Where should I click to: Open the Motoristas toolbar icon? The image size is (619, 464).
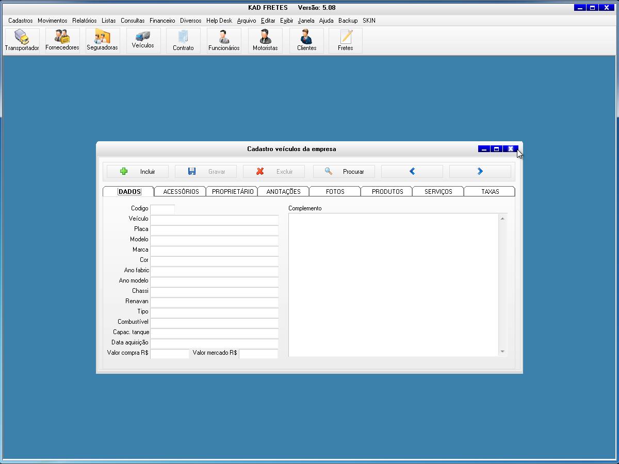265,40
